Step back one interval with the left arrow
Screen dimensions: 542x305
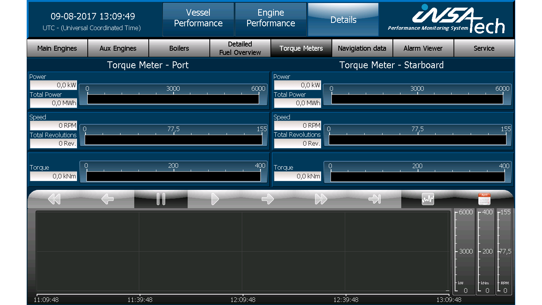pyautogui.click(x=107, y=199)
